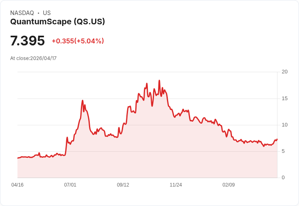Click the 0 y-axis value label
Image resolution: width=299 pixels, height=206 pixels.
[283, 178]
